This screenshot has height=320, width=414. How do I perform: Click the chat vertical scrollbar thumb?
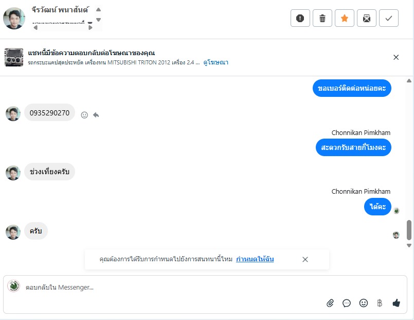(409, 230)
